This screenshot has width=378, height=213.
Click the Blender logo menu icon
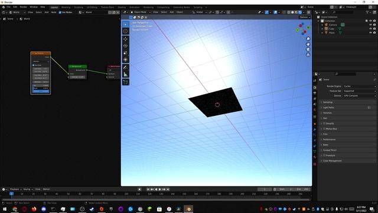point(4,7)
